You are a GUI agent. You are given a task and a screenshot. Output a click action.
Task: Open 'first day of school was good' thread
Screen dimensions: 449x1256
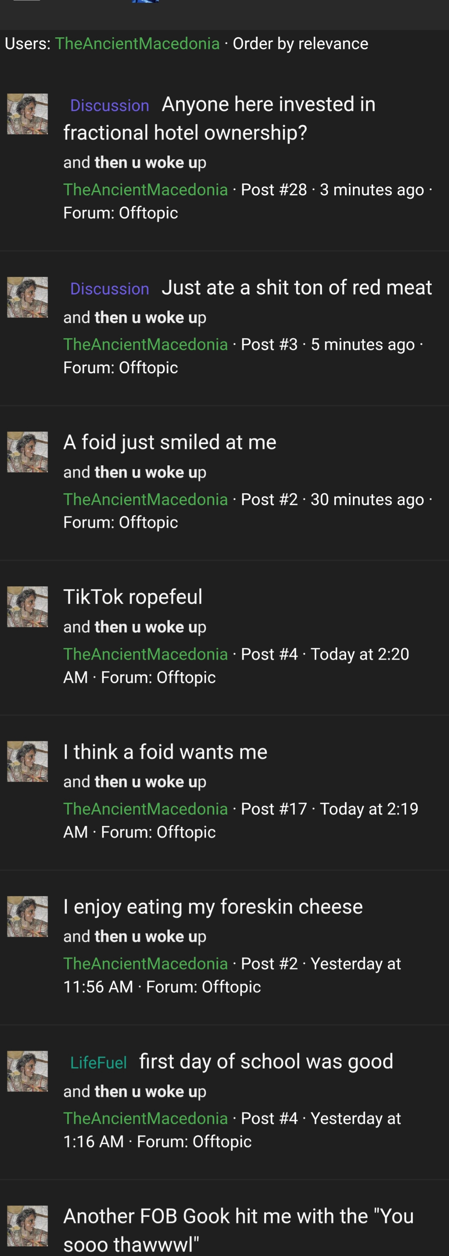pyautogui.click(x=266, y=1061)
